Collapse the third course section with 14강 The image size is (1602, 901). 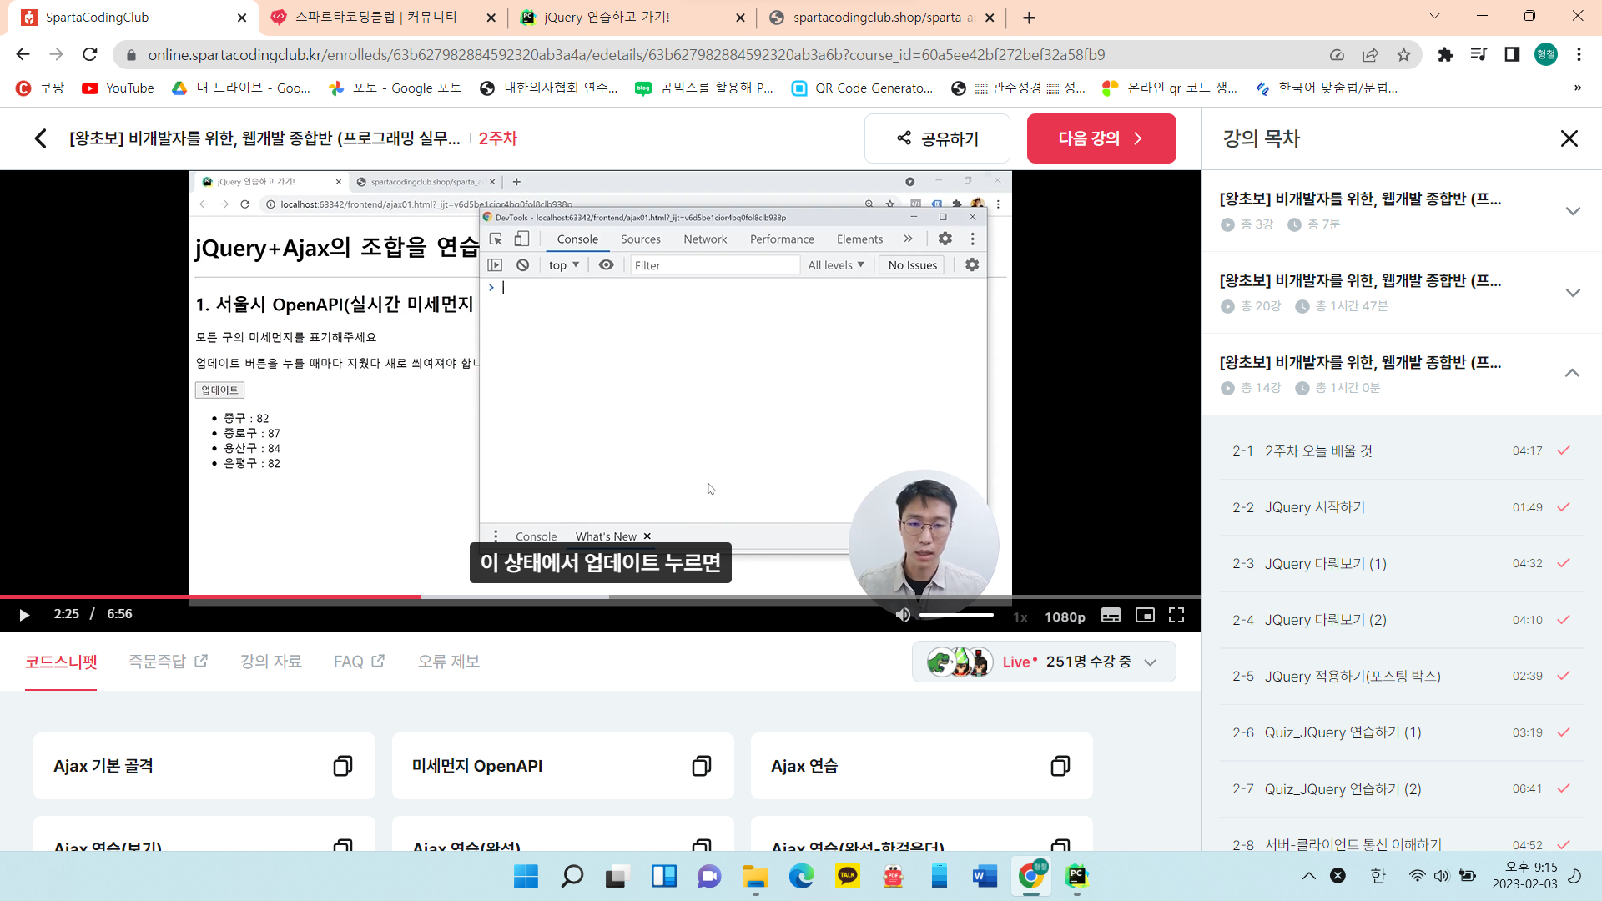1573,373
